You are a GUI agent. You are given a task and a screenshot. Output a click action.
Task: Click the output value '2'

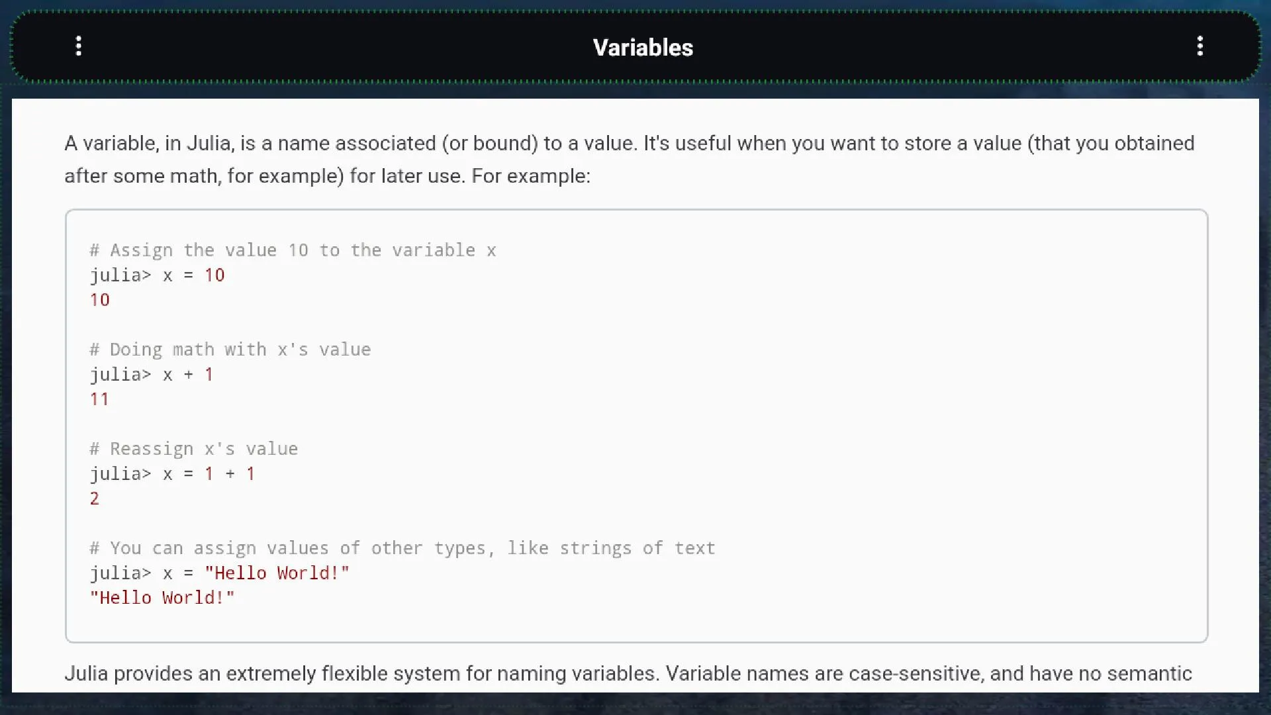95,499
